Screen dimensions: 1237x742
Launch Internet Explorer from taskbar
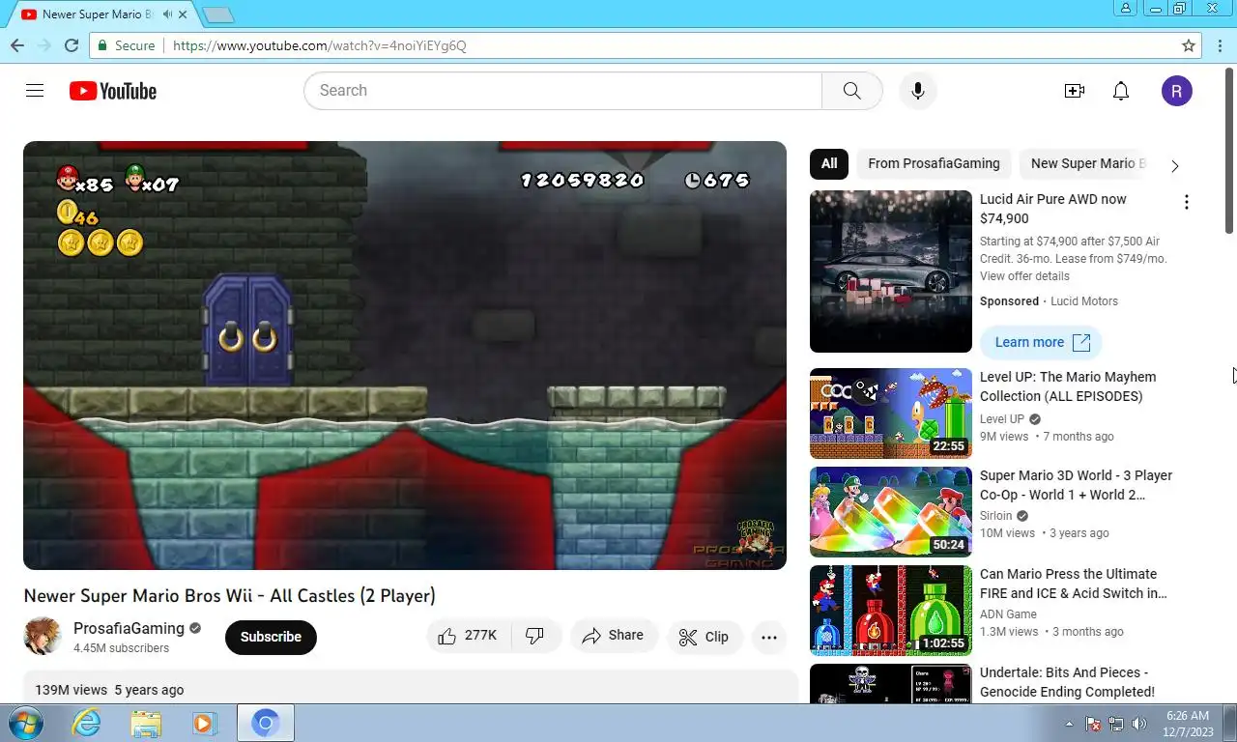(87, 723)
